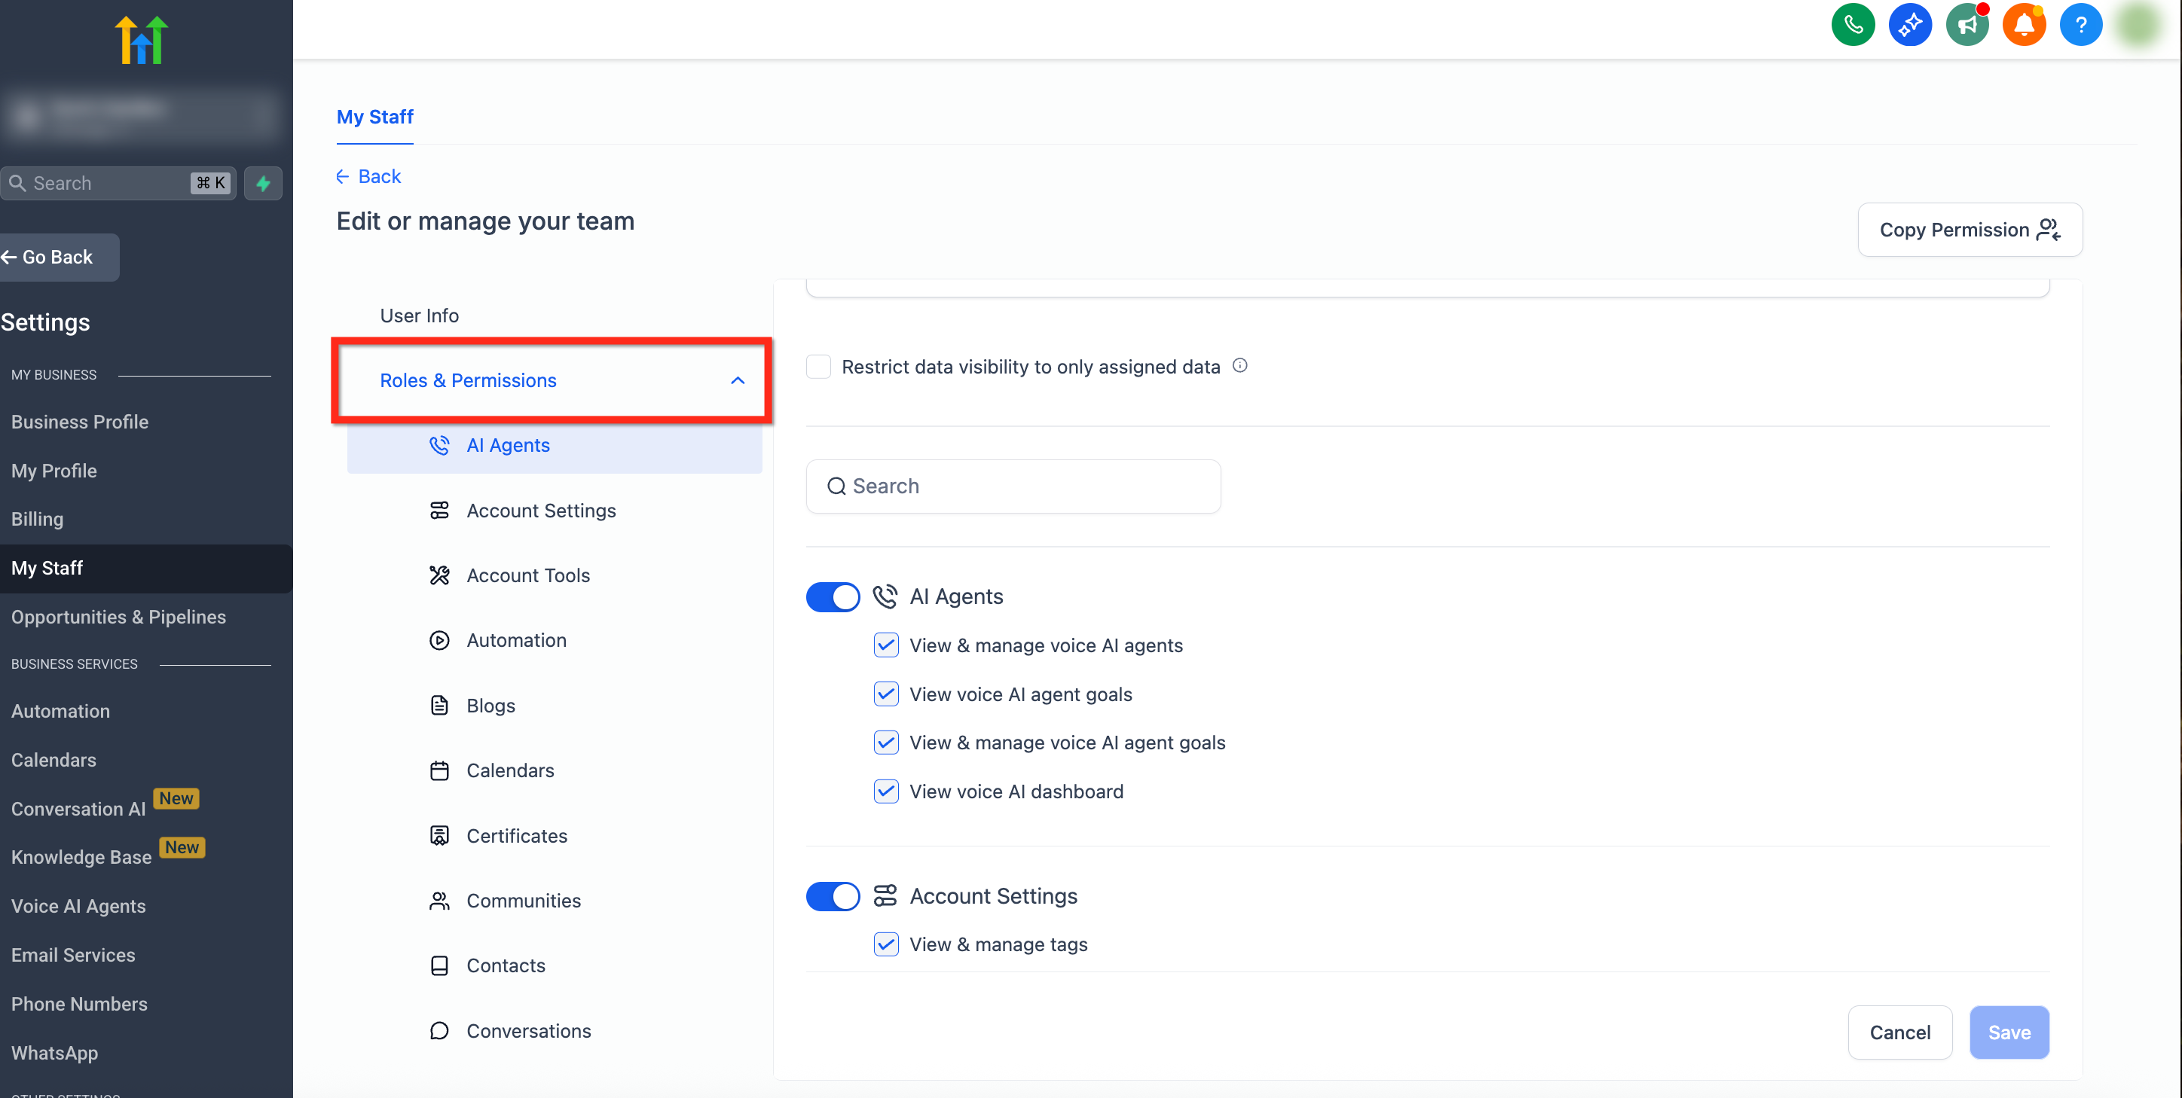Collapse the Roles & Permissions section chevron

[x=737, y=381]
